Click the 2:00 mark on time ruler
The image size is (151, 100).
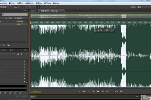tap(96, 22)
